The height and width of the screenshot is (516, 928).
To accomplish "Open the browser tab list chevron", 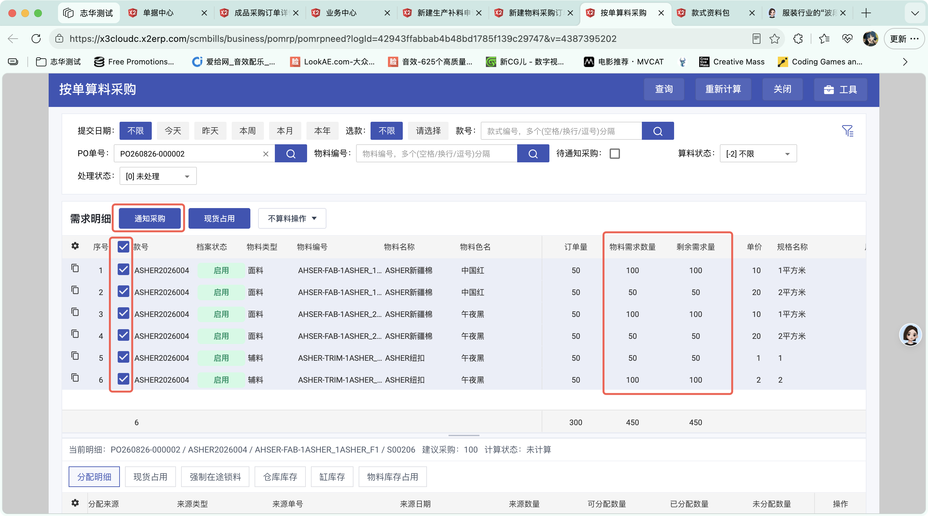I will pyautogui.click(x=915, y=13).
